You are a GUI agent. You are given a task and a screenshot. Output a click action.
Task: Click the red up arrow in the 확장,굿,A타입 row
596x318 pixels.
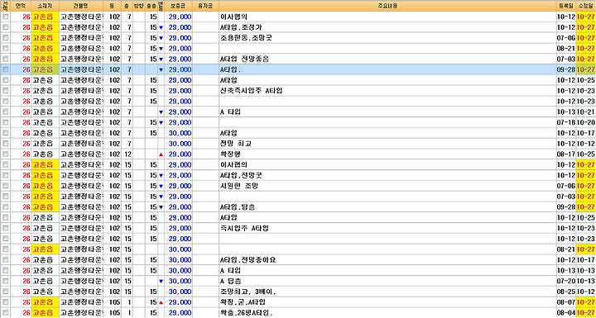click(x=161, y=302)
